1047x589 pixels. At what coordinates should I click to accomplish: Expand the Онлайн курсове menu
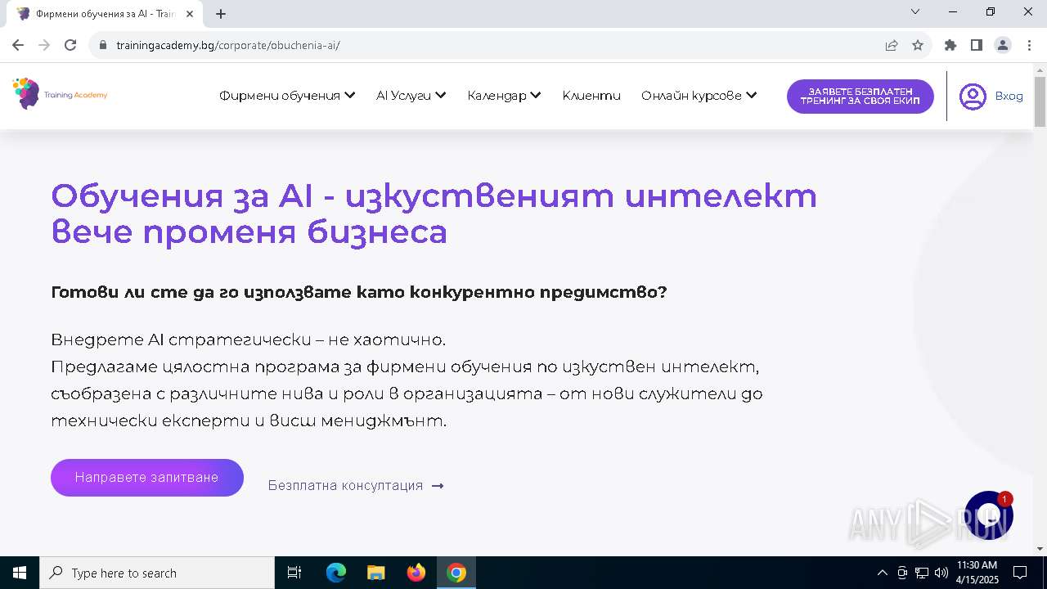point(699,96)
